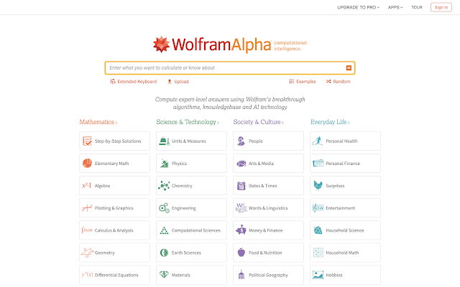Click the Personal Finance card icon
The image size is (460, 287).
point(318,163)
